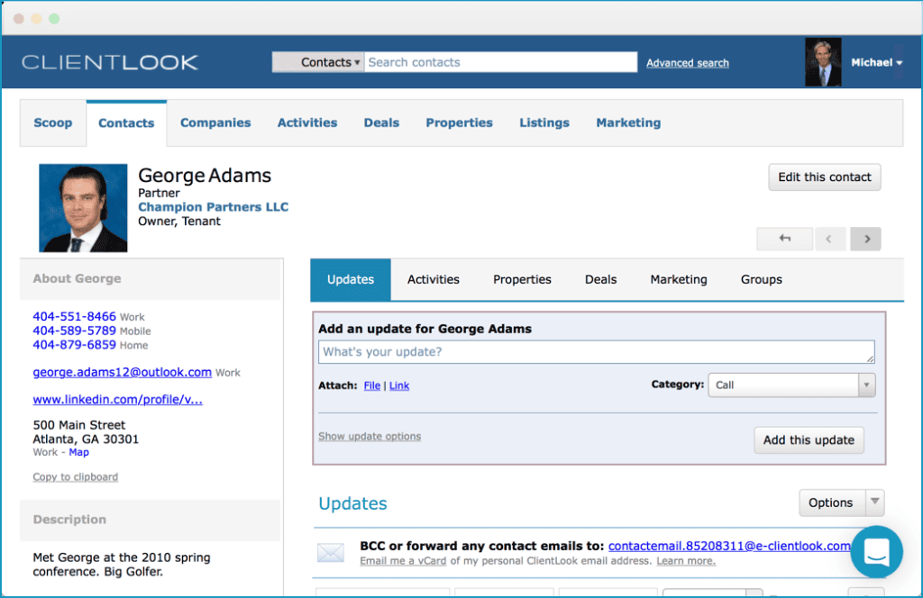
Task: Click the Search contacts field
Action: point(501,62)
